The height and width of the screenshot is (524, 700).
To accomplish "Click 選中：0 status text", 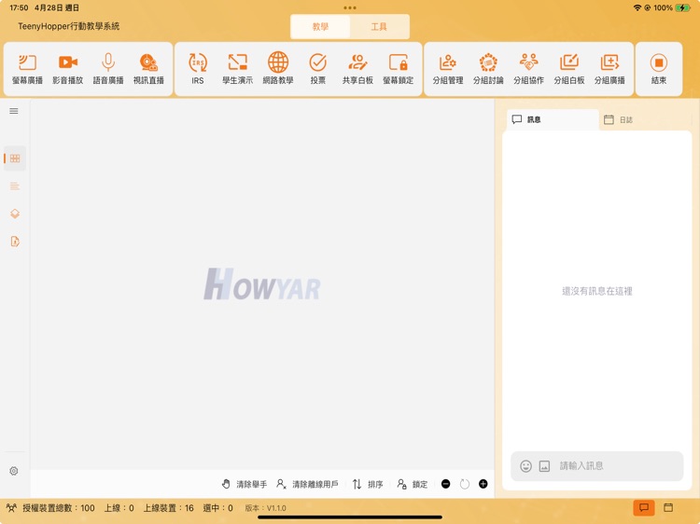I will 217,508.
